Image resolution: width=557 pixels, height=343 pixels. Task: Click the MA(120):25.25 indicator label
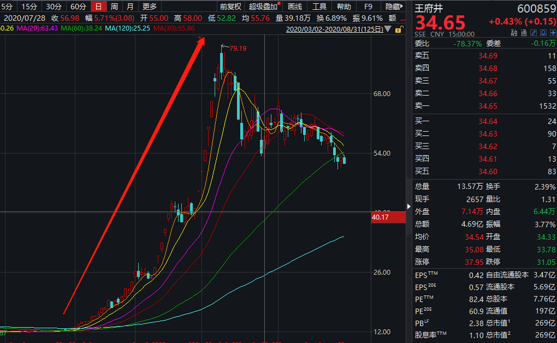tap(128, 28)
